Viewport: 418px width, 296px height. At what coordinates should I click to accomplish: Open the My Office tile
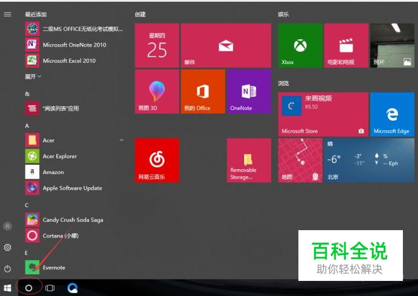203,91
